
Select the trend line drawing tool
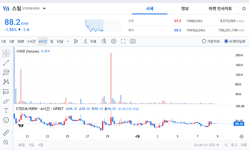(x=6, y=63)
